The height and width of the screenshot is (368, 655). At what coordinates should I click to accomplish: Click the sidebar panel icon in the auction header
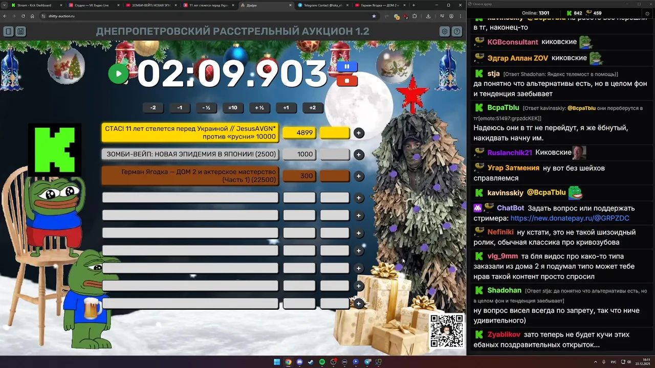[x=8, y=32]
